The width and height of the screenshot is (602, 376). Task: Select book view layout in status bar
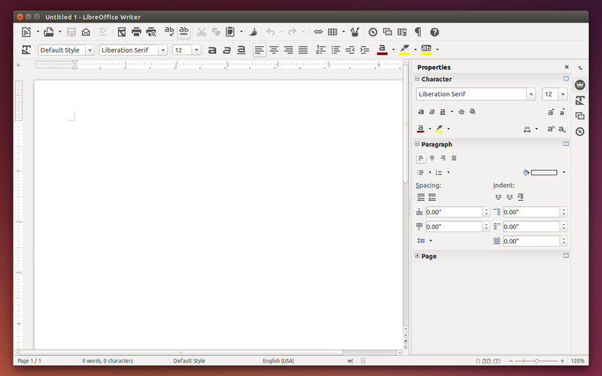(497, 361)
